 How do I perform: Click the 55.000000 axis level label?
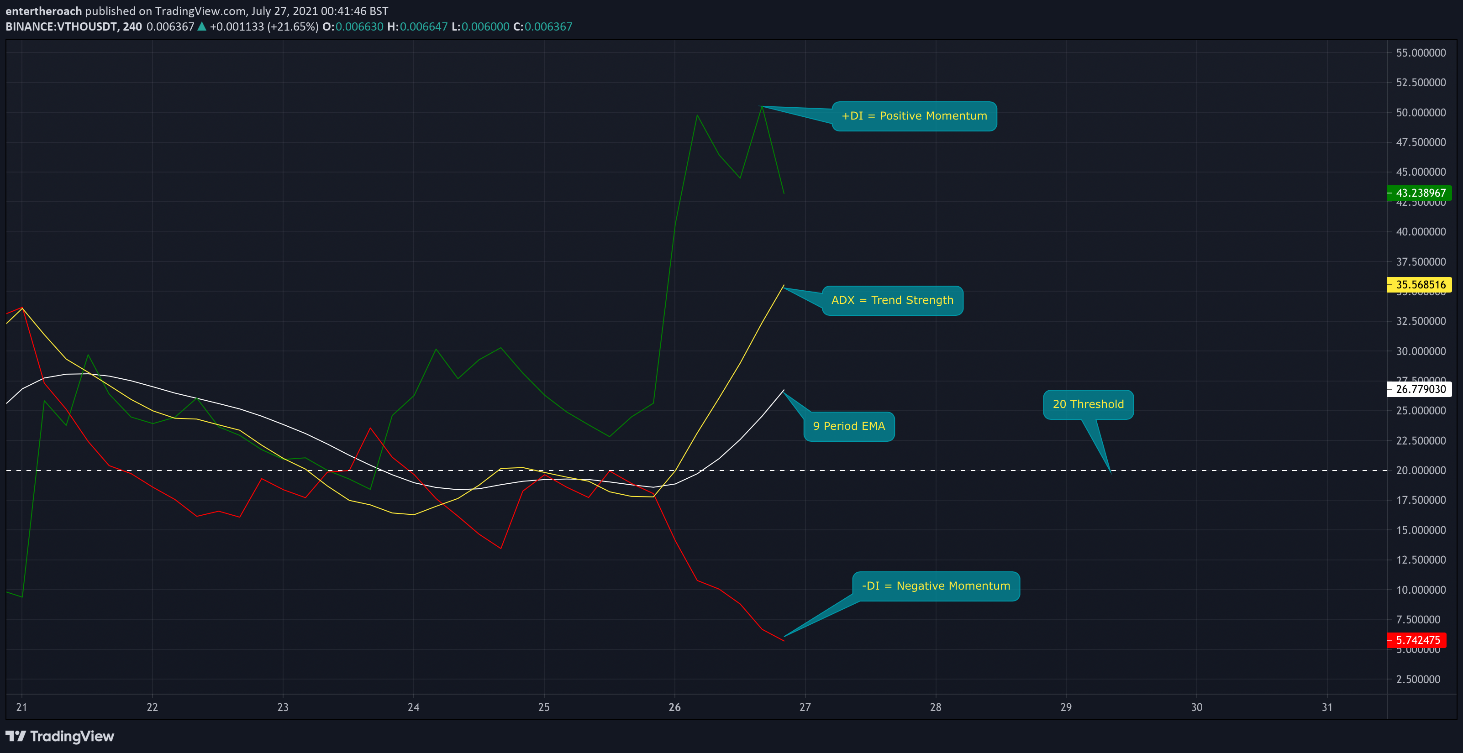click(1421, 53)
